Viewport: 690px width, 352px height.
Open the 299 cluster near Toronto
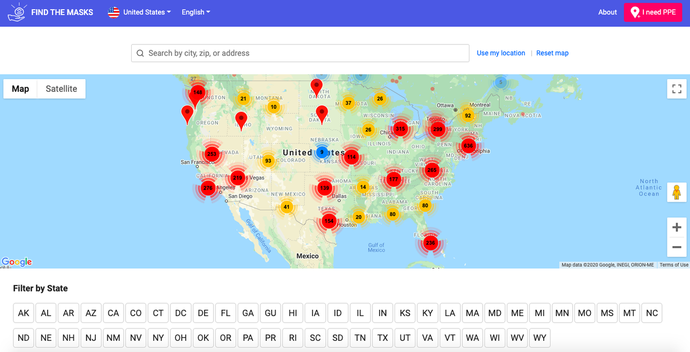coord(437,129)
